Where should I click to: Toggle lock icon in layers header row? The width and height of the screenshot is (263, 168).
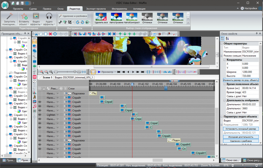tap(44, 88)
